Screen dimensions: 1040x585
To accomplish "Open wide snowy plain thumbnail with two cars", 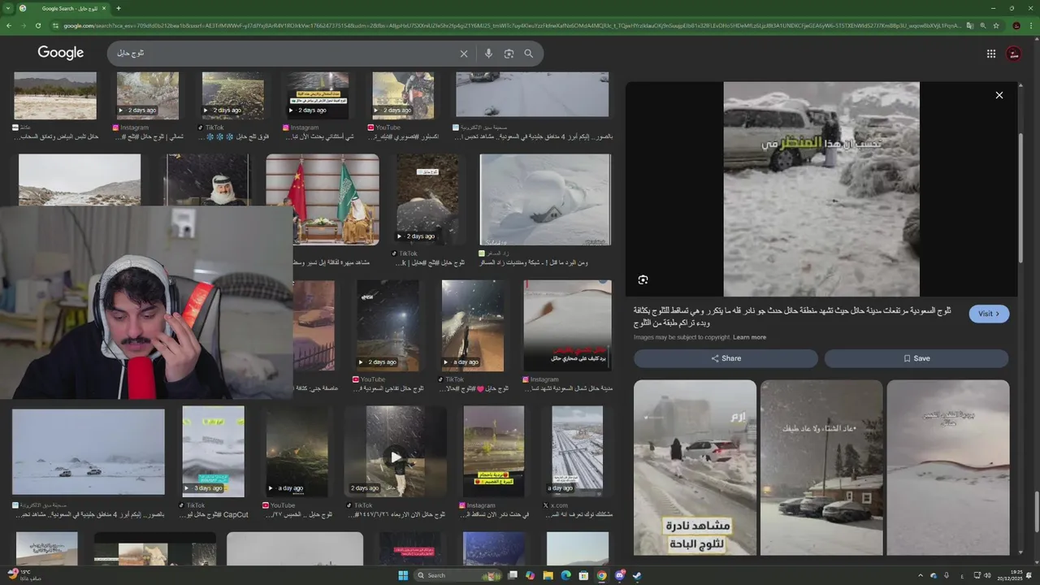I will point(88,452).
